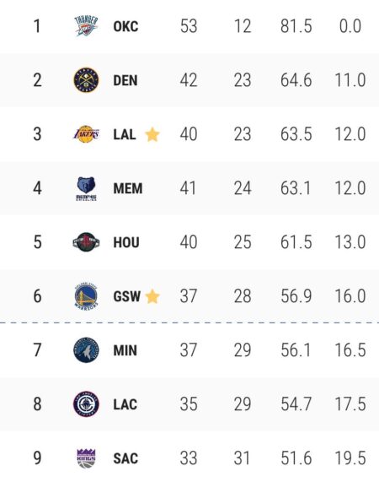The width and height of the screenshot is (379, 482).
Task: Click the HOU team abbreviation
Action: click(126, 242)
